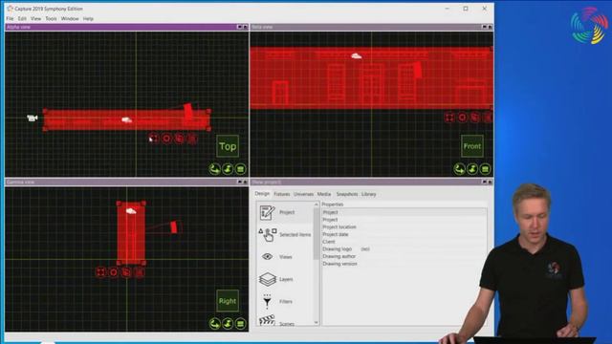This screenshot has width=612, height=344.
Task: Select the Drawing logo property row
Action: 404,248
